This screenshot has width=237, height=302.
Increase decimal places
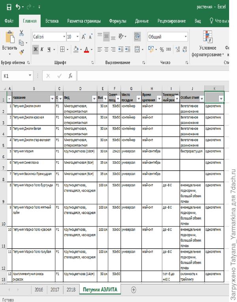(x=178, y=49)
